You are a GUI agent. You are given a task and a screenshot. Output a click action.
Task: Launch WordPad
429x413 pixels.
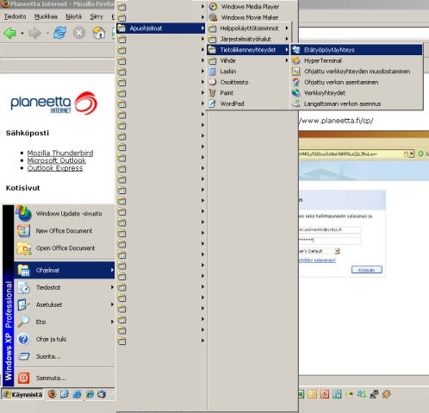pos(248,103)
